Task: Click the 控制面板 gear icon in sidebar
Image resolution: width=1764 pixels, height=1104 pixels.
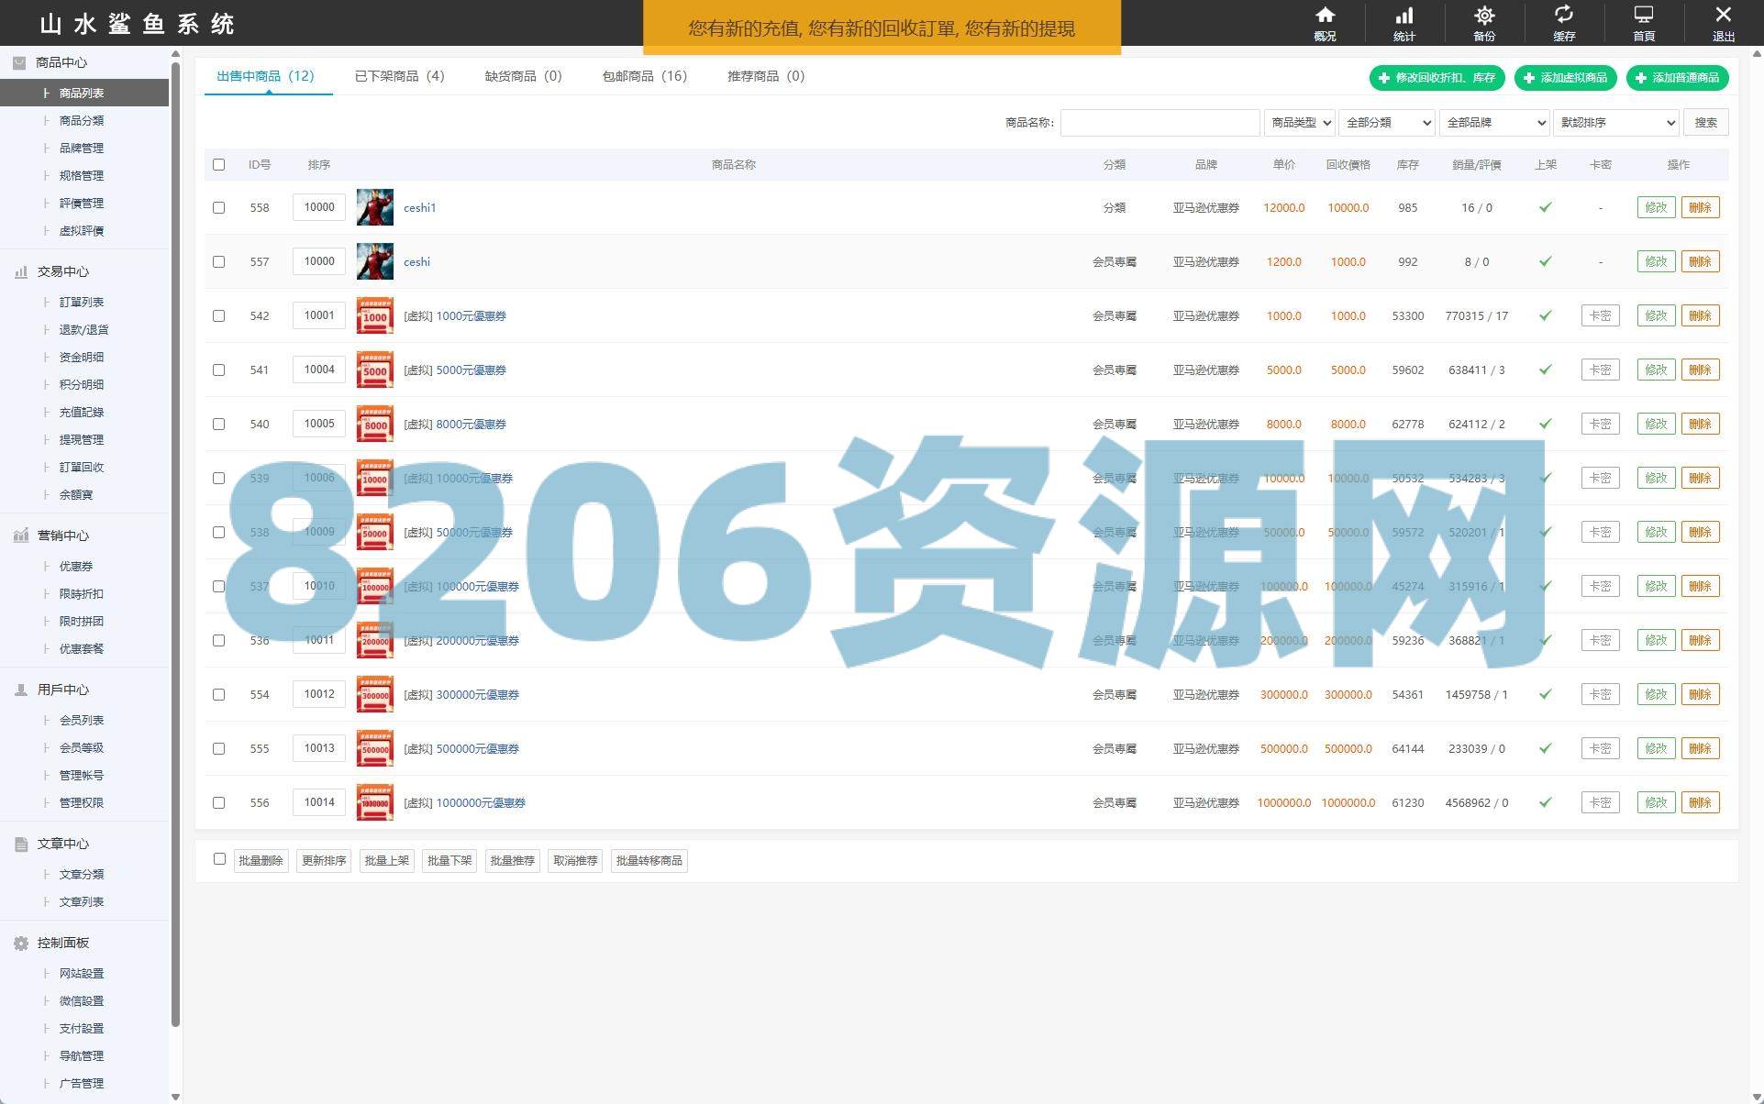Action: [x=21, y=943]
